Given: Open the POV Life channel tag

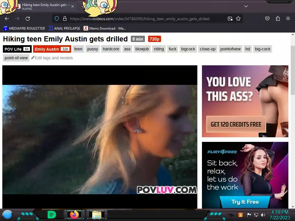Looking at the screenshot, I should pos(17,49).
